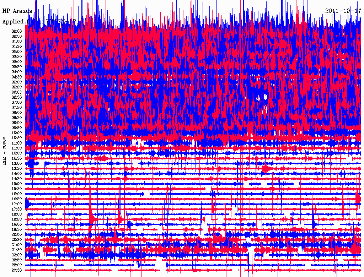The image size is (364, 277).
Task: Select the 02:00 time label
Action: pos(17,51)
